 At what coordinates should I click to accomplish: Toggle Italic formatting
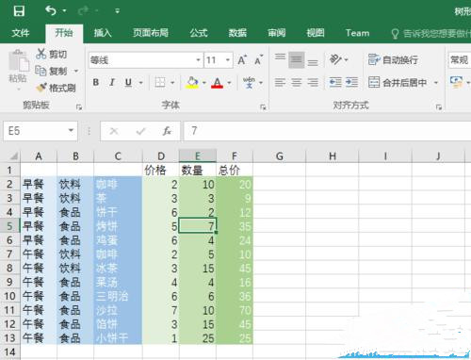tap(112, 82)
